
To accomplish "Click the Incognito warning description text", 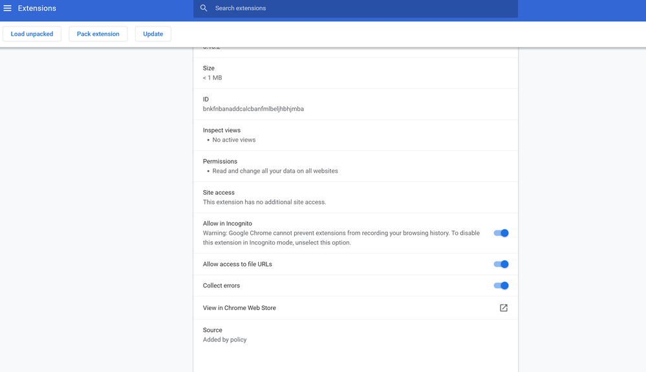I will click(341, 237).
